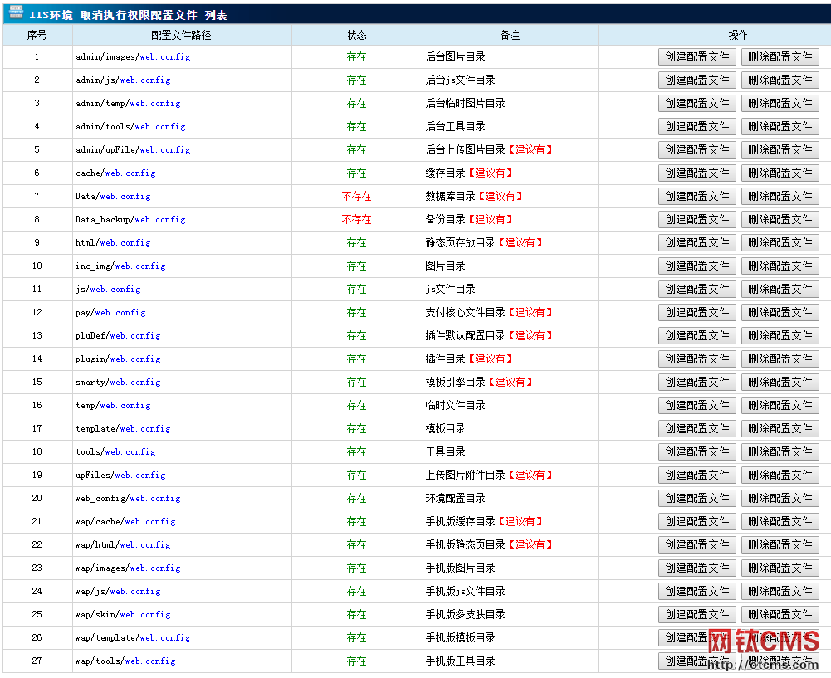Create the missing Data/web.config file
Image resolution: width=831 pixels, height=678 pixels.
[697, 196]
